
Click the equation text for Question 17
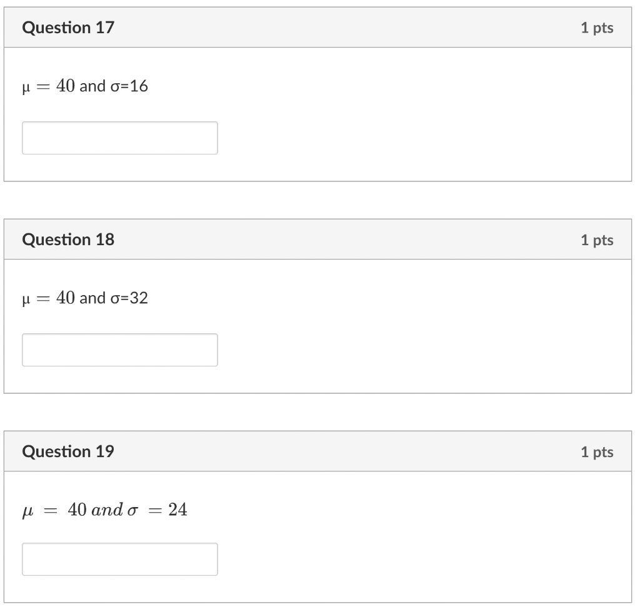pyautogui.click(x=85, y=86)
